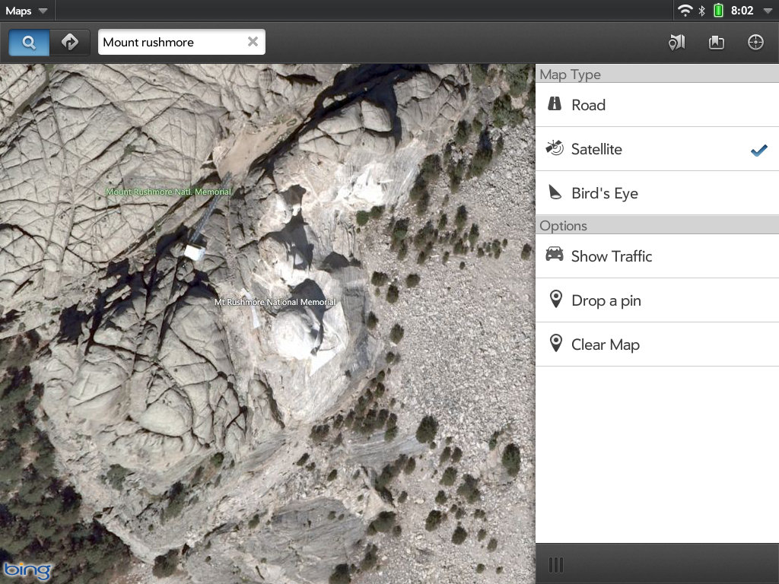Open the Maps application menu dropdown

[27, 11]
